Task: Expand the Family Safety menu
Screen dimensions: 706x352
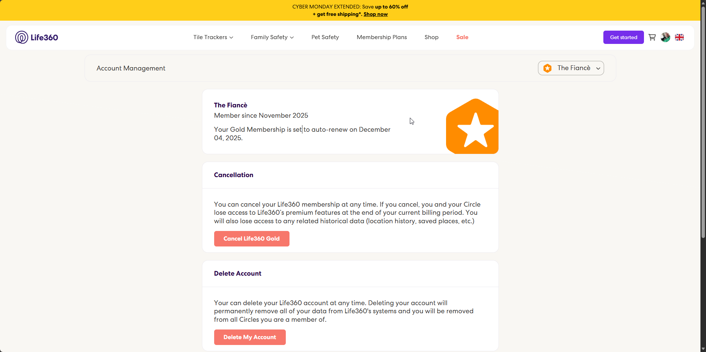Action: 272,37
